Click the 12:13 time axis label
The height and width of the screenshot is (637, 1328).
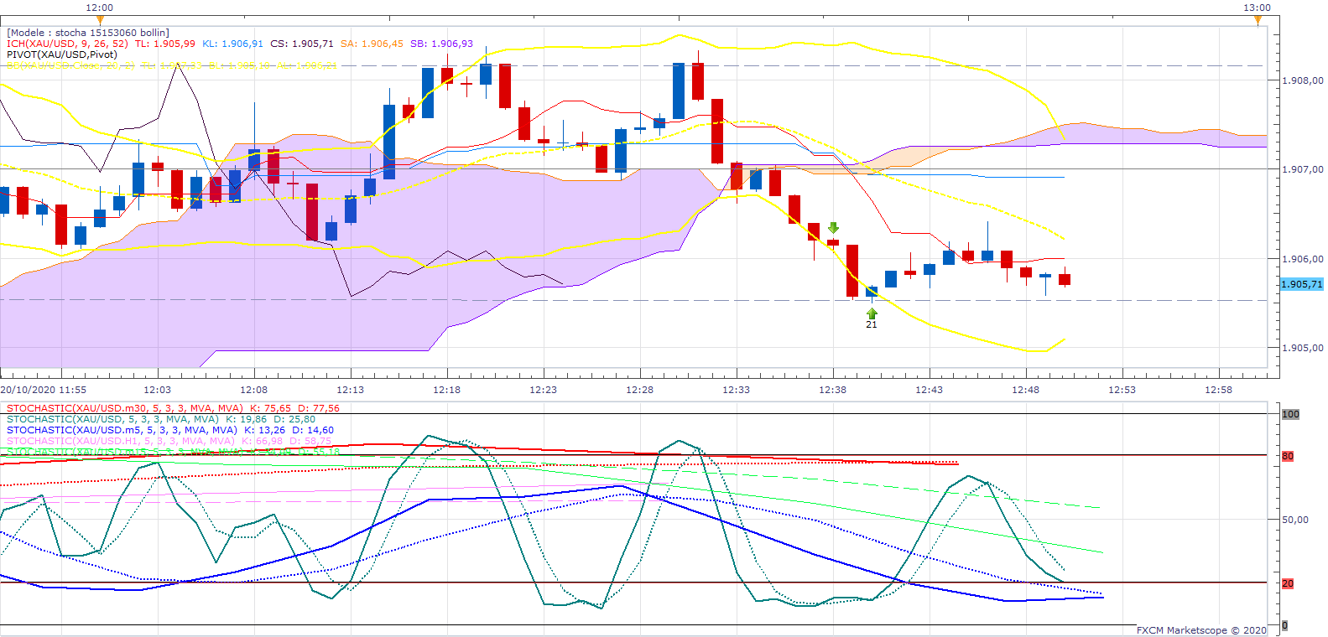pyautogui.click(x=350, y=390)
